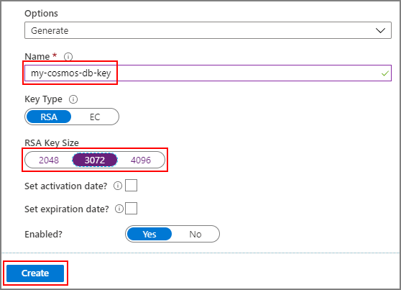Viewport: 401px width, 290px height.
Task: Switch Key Type to EC
Action: (x=95, y=117)
